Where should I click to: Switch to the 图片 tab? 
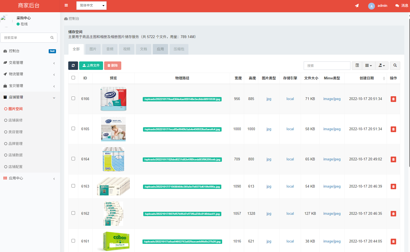93,49
